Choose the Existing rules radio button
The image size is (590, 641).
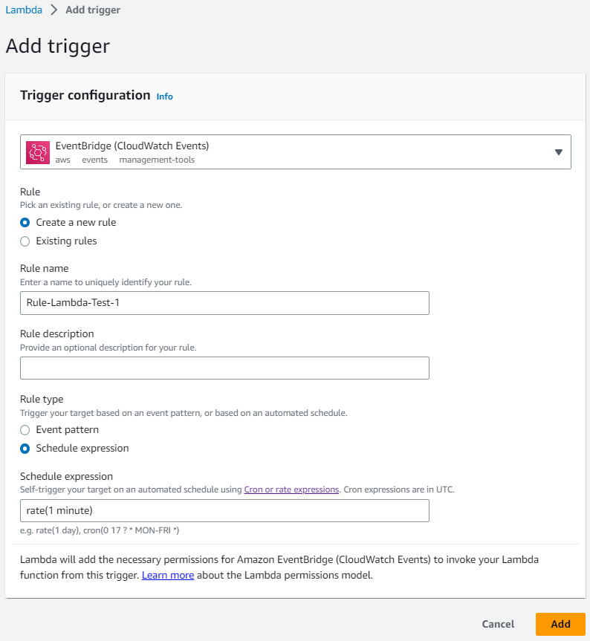(25, 241)
